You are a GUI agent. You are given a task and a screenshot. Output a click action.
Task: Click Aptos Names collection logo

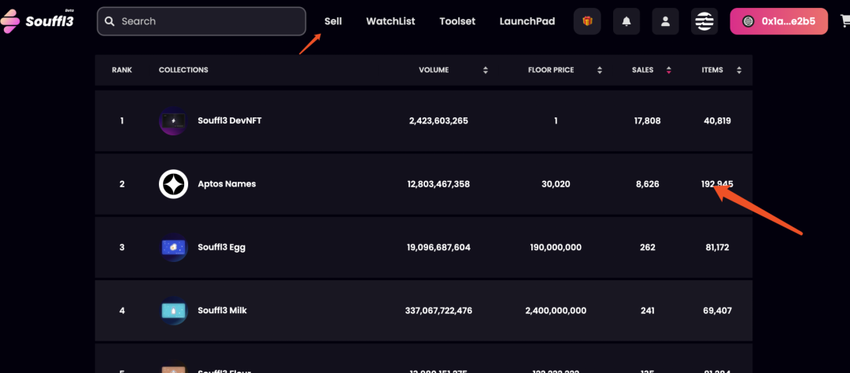(173, 184)
